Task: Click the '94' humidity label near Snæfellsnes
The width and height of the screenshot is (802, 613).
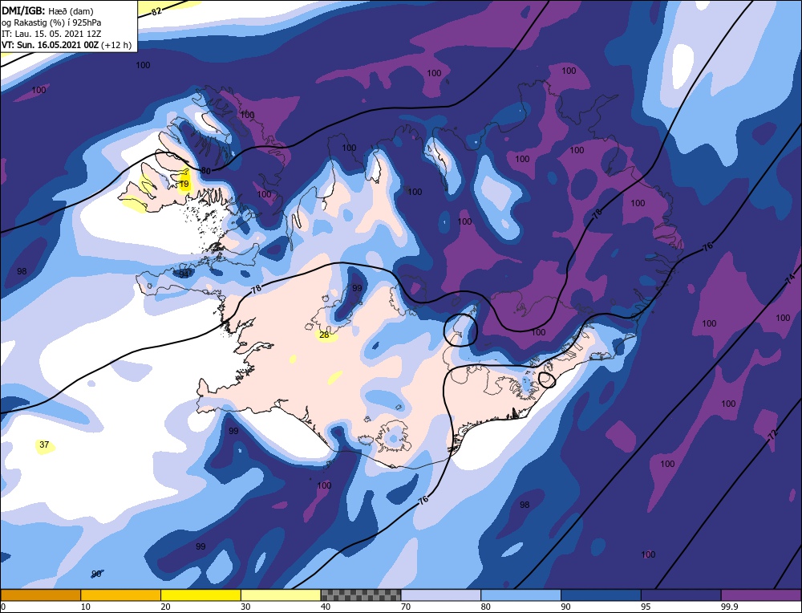Action: click(x=184, y=274)
